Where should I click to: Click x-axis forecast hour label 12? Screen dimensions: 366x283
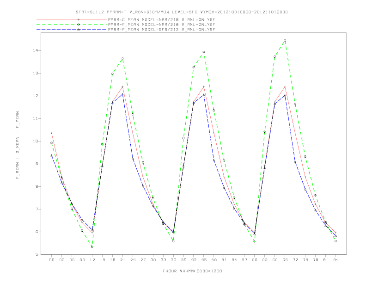[92, 260]
